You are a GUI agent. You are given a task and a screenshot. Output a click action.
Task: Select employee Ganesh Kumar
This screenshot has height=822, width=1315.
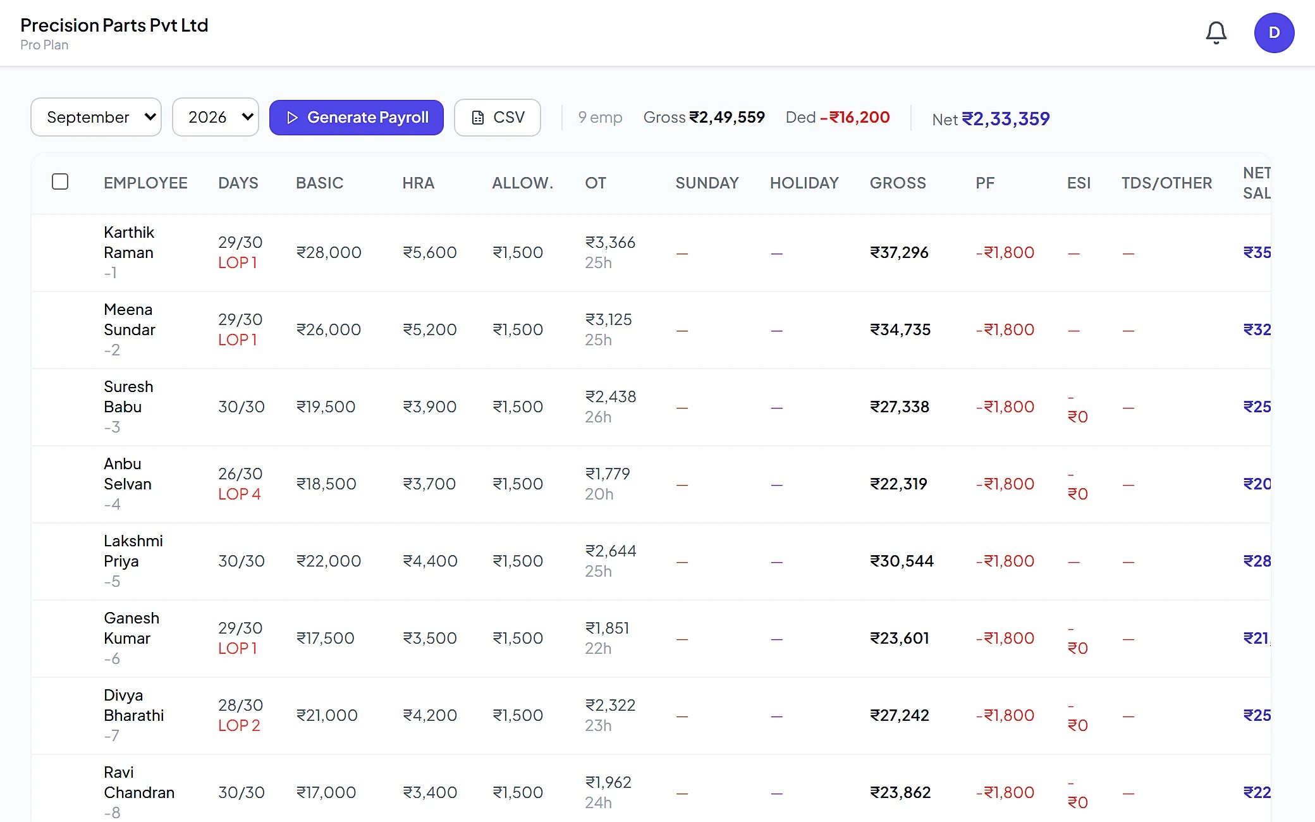click(x=131, y=629)
